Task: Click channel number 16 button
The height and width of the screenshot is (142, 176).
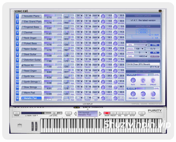Action: tap(17, 99)
